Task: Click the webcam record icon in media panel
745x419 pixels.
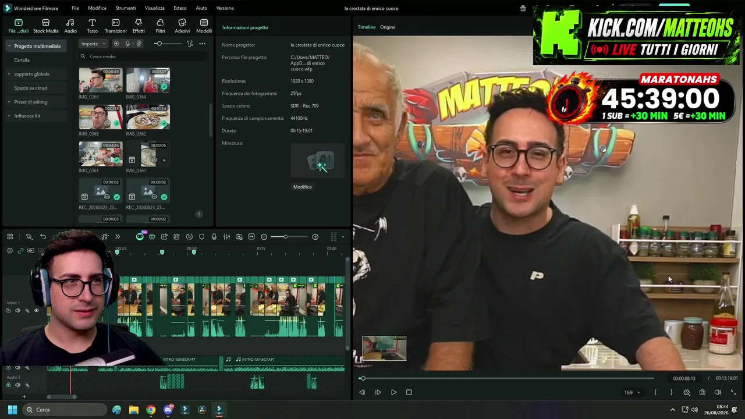Action: [139, 44]
